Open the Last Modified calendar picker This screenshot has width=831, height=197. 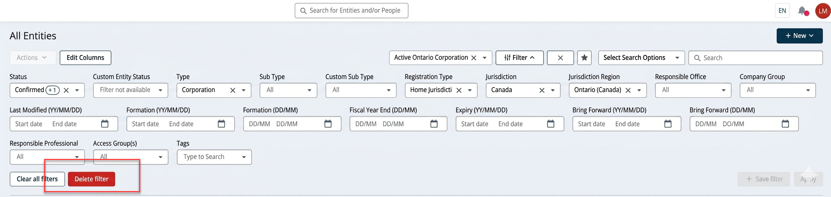point(105,124)
